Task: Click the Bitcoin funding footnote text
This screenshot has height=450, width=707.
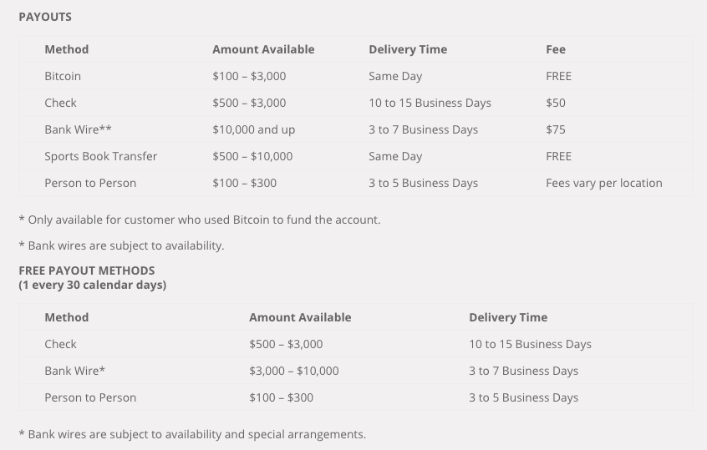Action: tap(200, 220)
